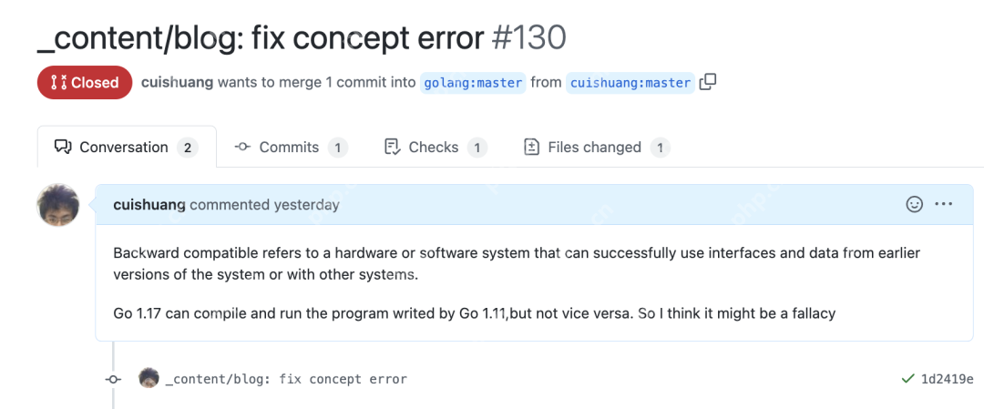Viewport: 984px width, 409px height.
Task: Click the small avatar beside commit message
Action: point(149,378)
